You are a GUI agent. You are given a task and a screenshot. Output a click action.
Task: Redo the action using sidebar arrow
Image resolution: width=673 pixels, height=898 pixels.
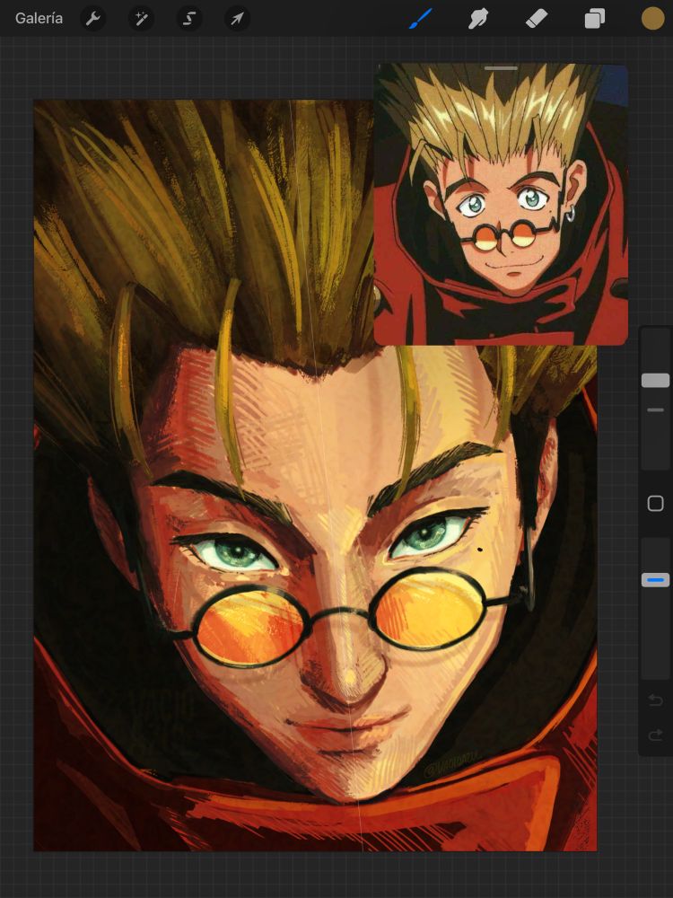pyautogui.click(x=655, y=735)
